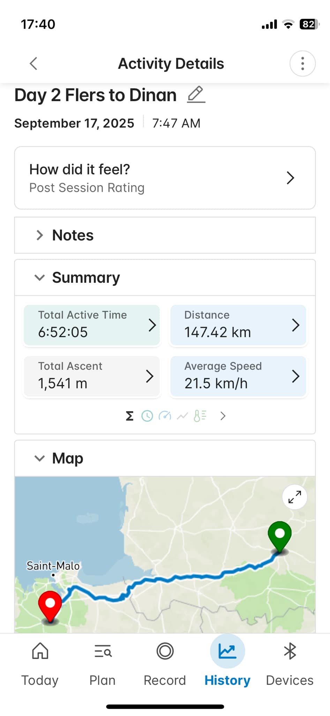Tap the back arrow icon
Image resolution: width=330 pixels, height=716 pixels.
click(33, 64)
